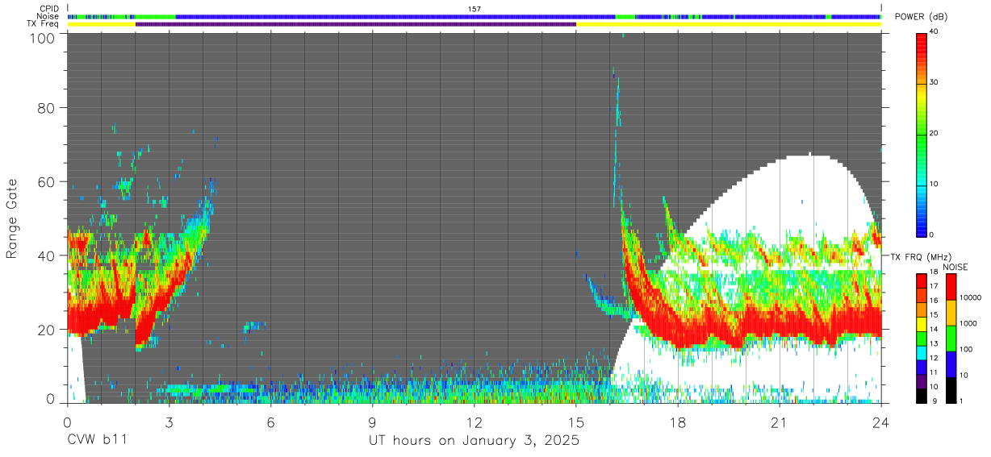991x457 pixels.
Task: Click range gate 60 axis label
Action: click(x=47, y=181)
